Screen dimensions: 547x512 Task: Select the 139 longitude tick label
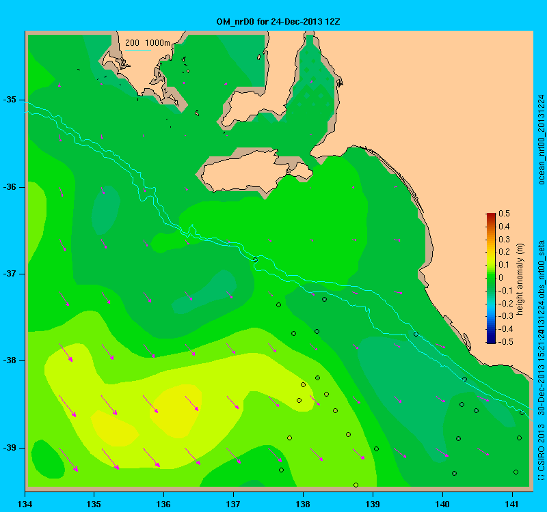pyautogui.click(x=373, y=504)
